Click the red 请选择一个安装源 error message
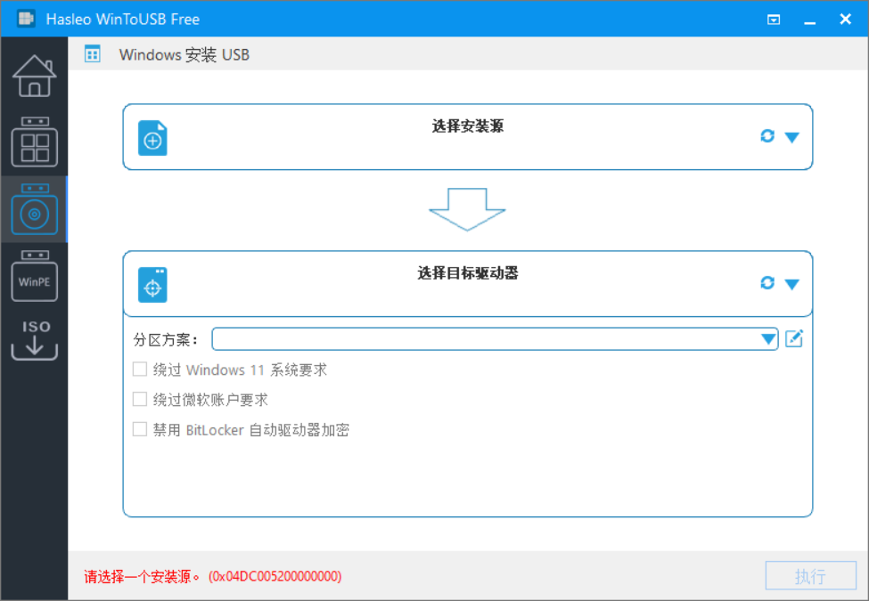The width and height of the screenshot is (869, 601). coord(213,577)
